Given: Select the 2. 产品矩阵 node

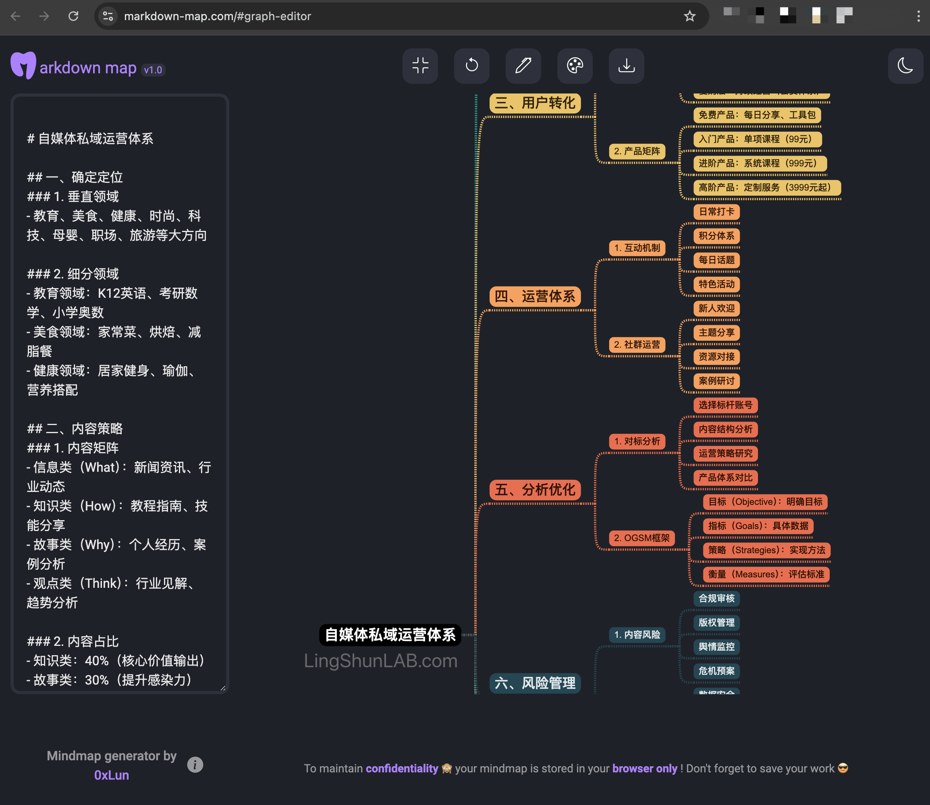Looking at the screenshot, I should 637,151.
